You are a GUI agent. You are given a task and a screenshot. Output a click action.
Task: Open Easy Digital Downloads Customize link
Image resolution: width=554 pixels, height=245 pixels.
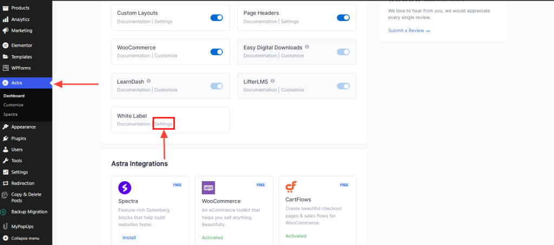[292, 56]
